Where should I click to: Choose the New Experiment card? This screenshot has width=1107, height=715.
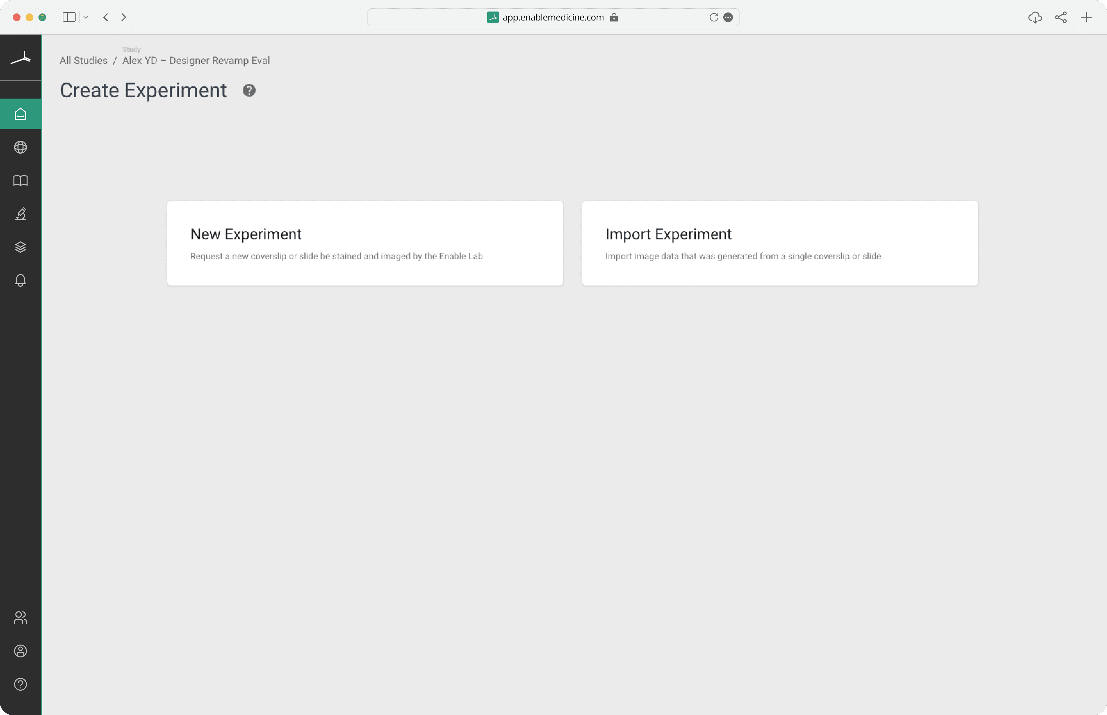pyautogui.click(x=365, y=243)
